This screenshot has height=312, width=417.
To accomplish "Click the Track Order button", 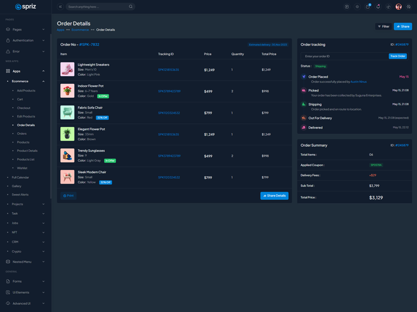I will coord(398,56).
